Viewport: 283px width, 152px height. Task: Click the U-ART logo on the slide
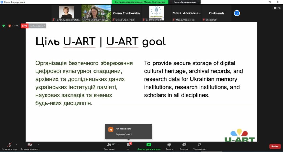coord(240,135)
